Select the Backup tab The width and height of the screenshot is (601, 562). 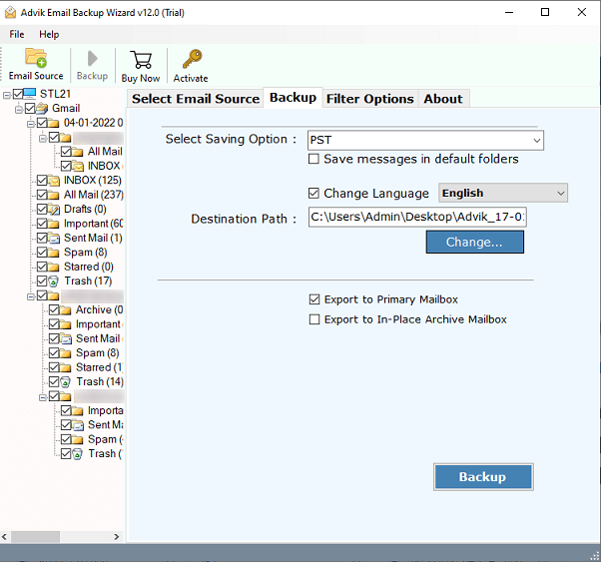point(293,98)
